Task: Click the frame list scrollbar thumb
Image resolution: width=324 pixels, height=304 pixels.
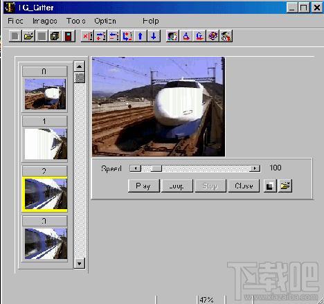Action: 80,78
